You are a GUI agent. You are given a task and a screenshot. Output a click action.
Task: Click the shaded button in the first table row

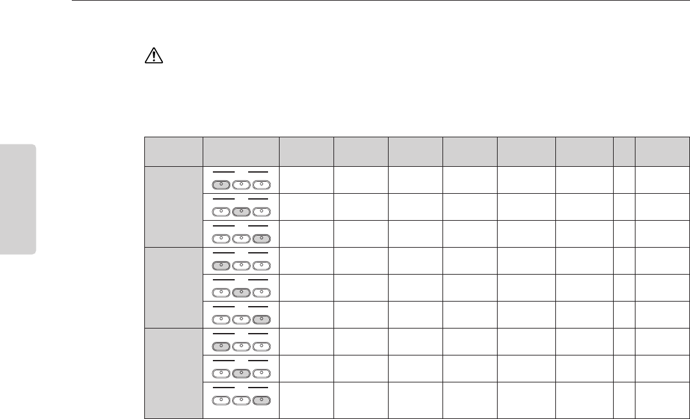221,185
